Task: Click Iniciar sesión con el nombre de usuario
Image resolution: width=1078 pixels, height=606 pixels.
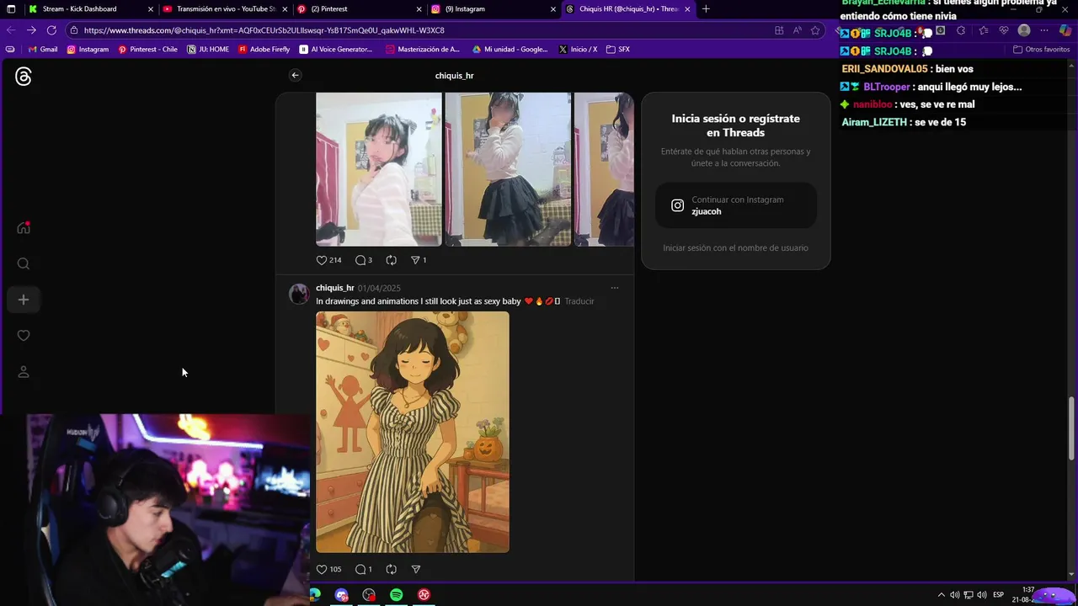Action: (735, 247)
